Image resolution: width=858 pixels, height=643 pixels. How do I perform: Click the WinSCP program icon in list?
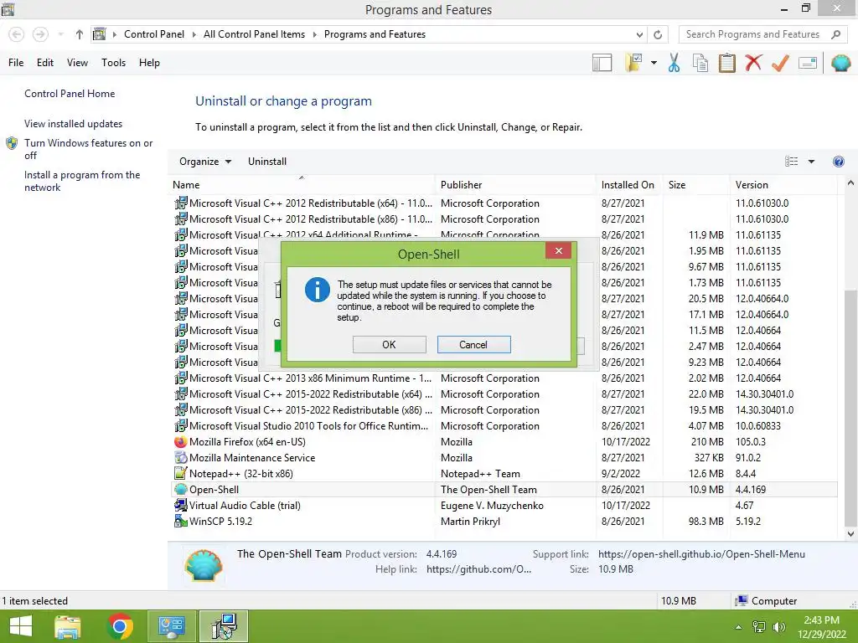pos(181,521)
